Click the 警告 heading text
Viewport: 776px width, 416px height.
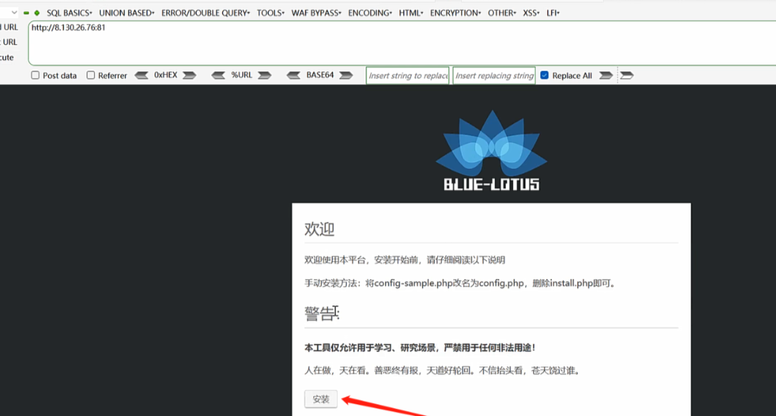point(322,314)
